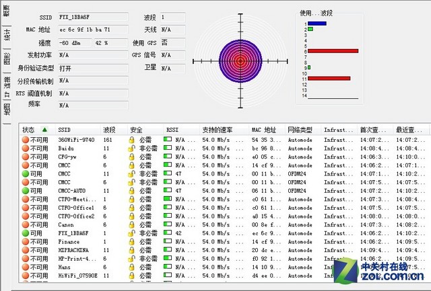Click the strength field showing -60 dBm
The image size is (431, 291).
tap(75, 43)
